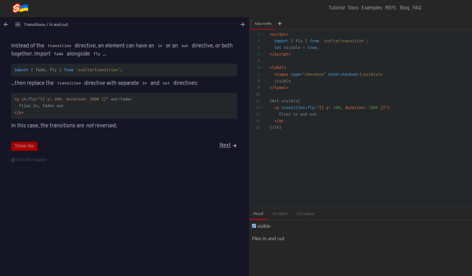Collapse the label block at line 6
This screenshot has width=472, height=276.
coord(262,68)
